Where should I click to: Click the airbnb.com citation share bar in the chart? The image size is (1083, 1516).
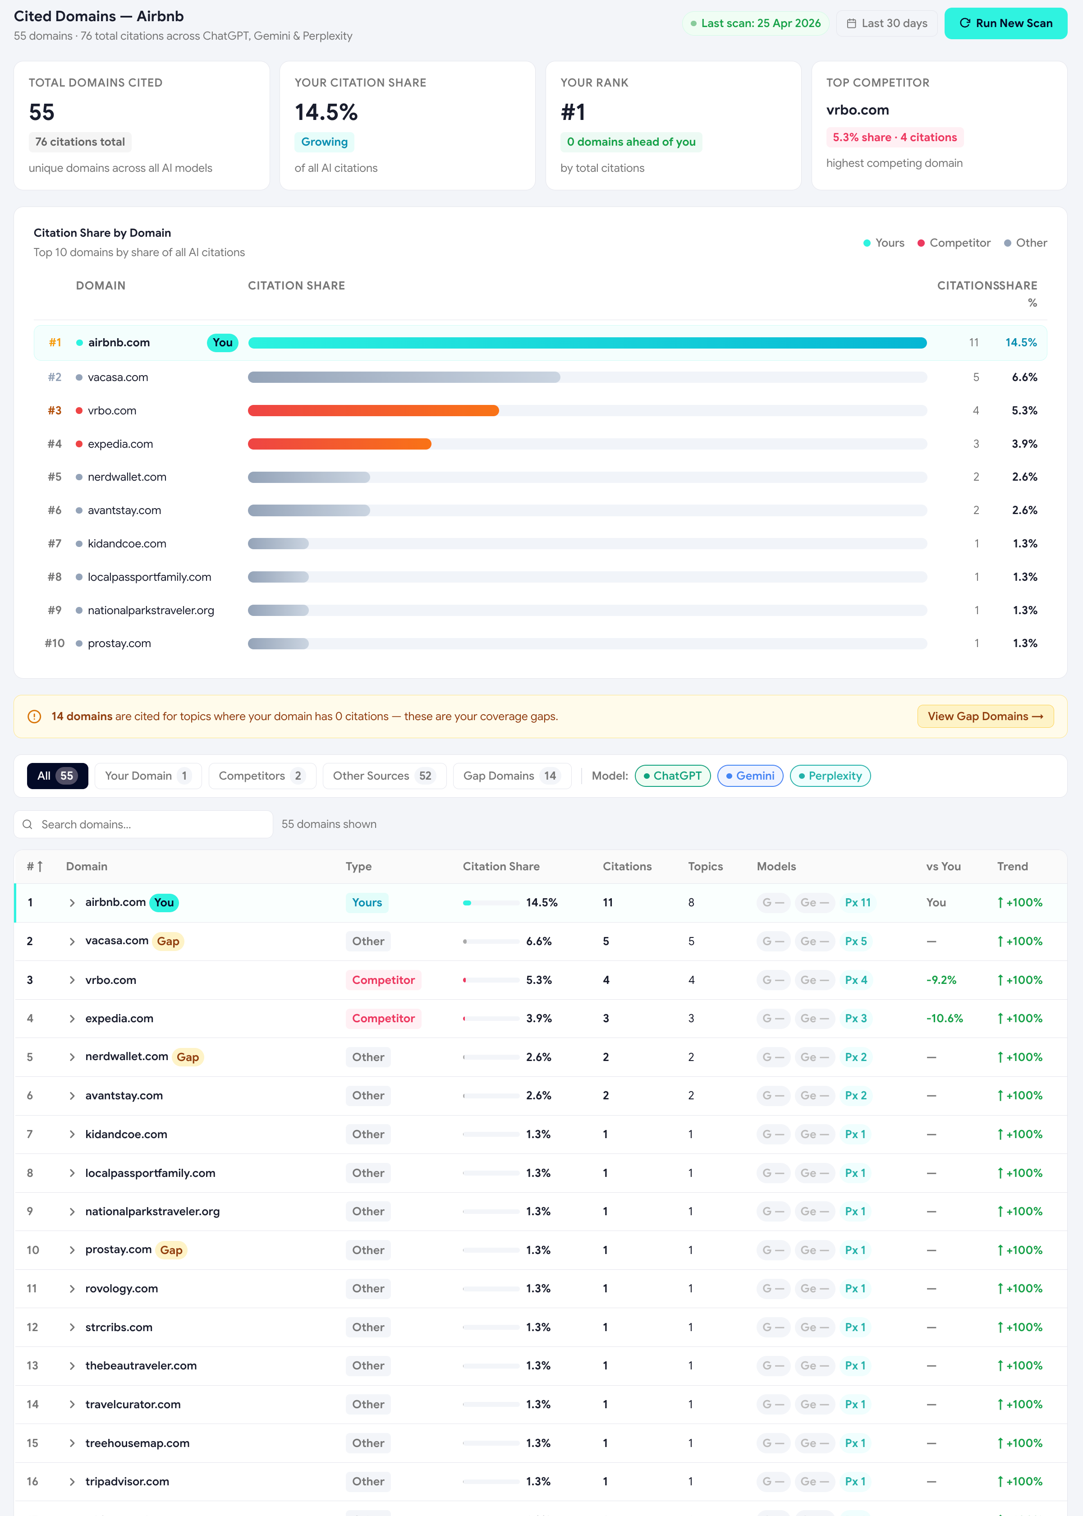tap(587, 343)
